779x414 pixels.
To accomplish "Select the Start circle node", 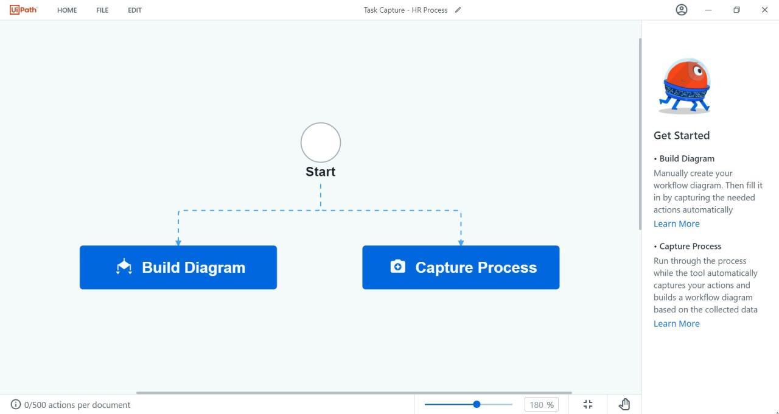I will click(321, 142).
